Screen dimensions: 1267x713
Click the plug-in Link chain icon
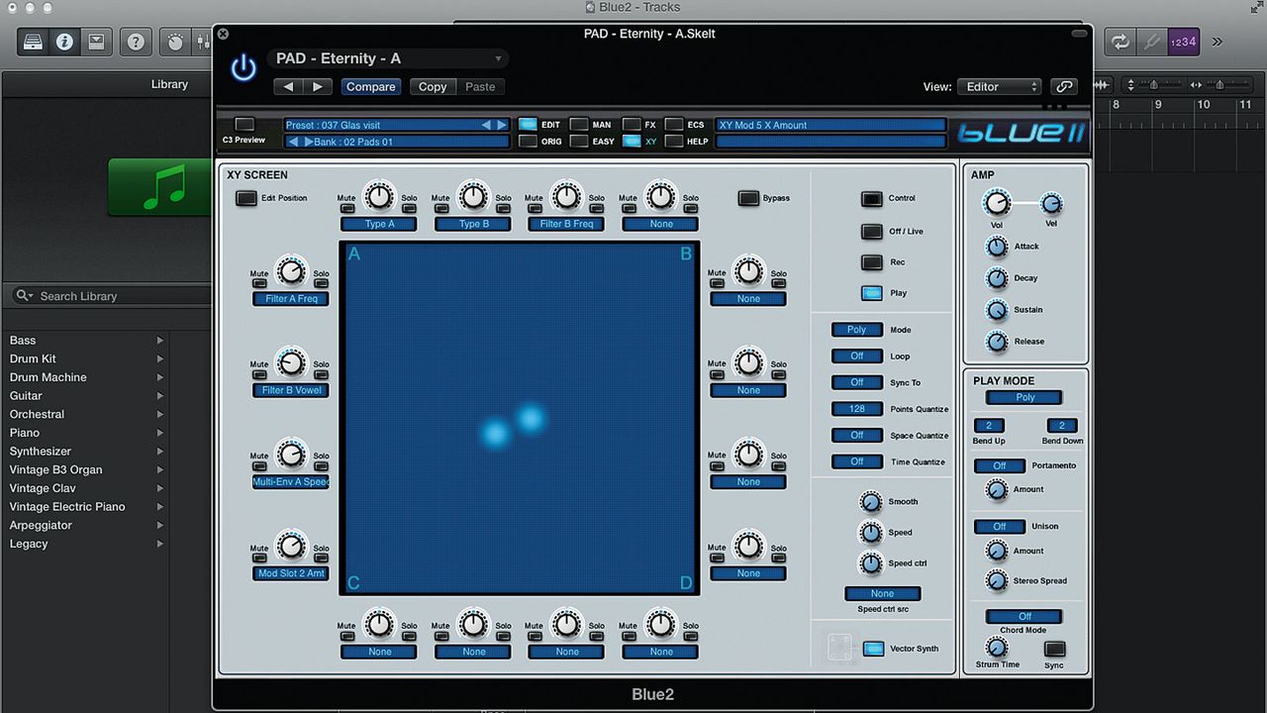point(1064,87)
